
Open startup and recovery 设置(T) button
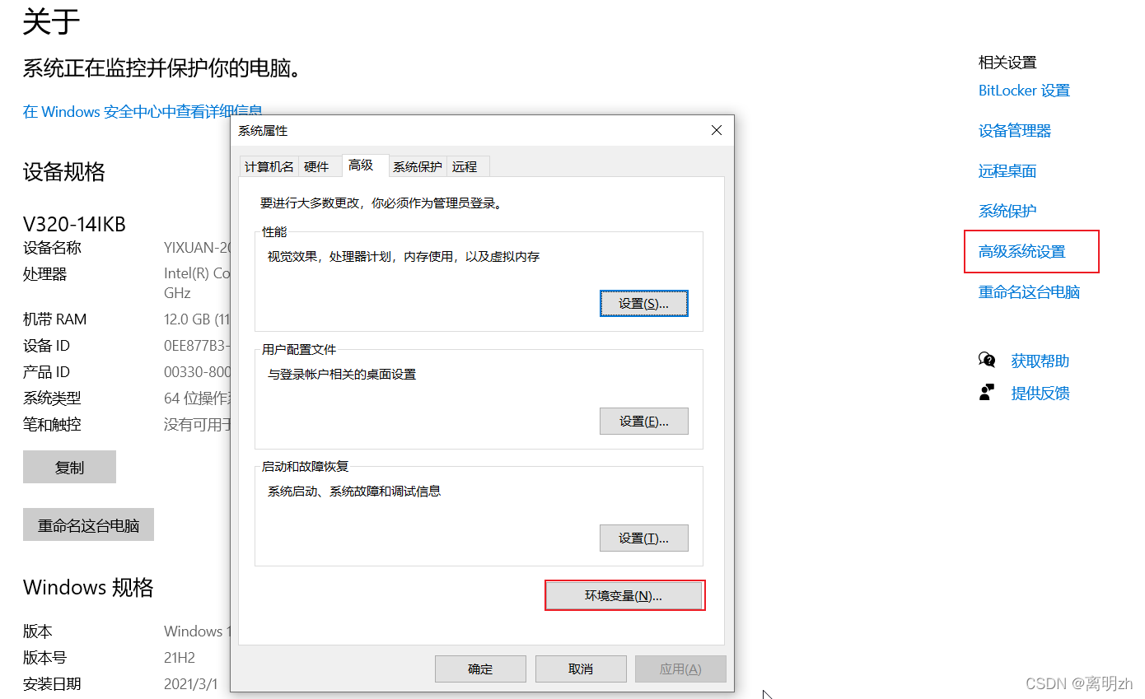[644, 538]
